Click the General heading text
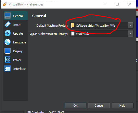Screen dimensions: 138x113 tap(39, 16)
